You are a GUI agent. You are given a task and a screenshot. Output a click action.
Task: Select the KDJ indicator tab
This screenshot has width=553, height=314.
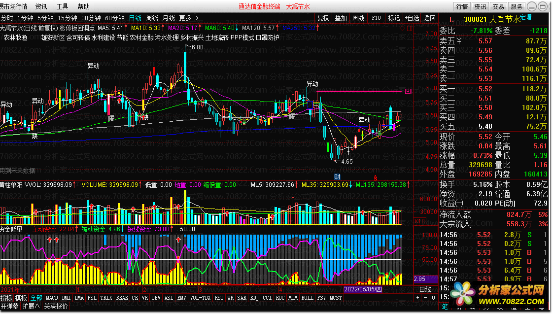pyautogui.click(x=255, y=298)
